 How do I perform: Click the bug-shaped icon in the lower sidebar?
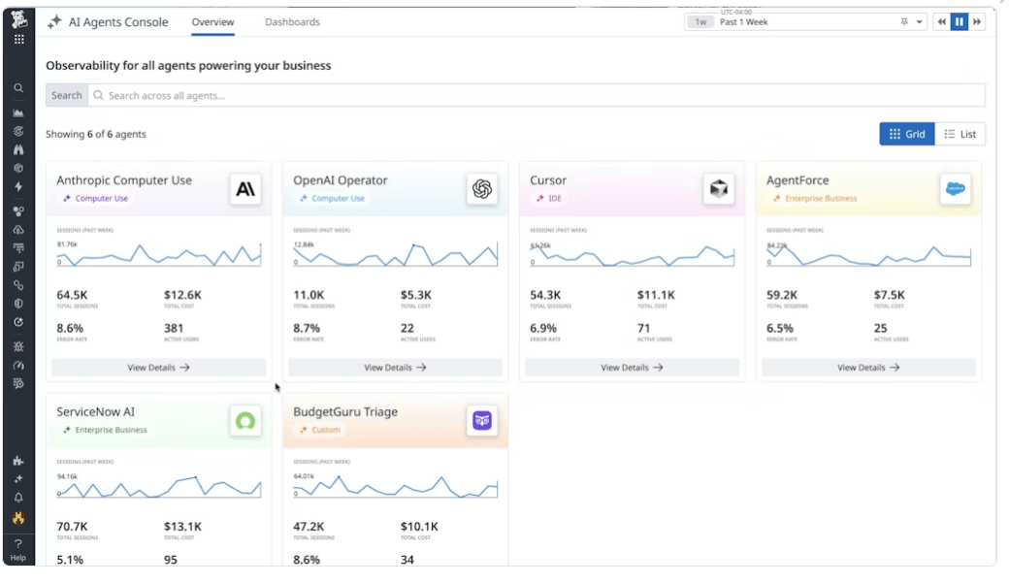coord(16,346)
